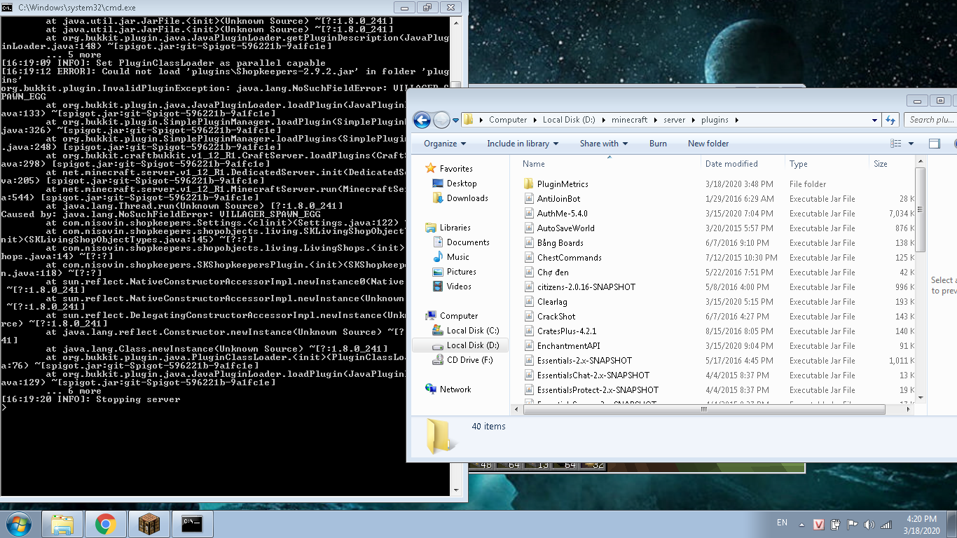Select Downloads in the navigation pane
The height and width of the screenshot is (538, 957).
[x=467, y=198]
